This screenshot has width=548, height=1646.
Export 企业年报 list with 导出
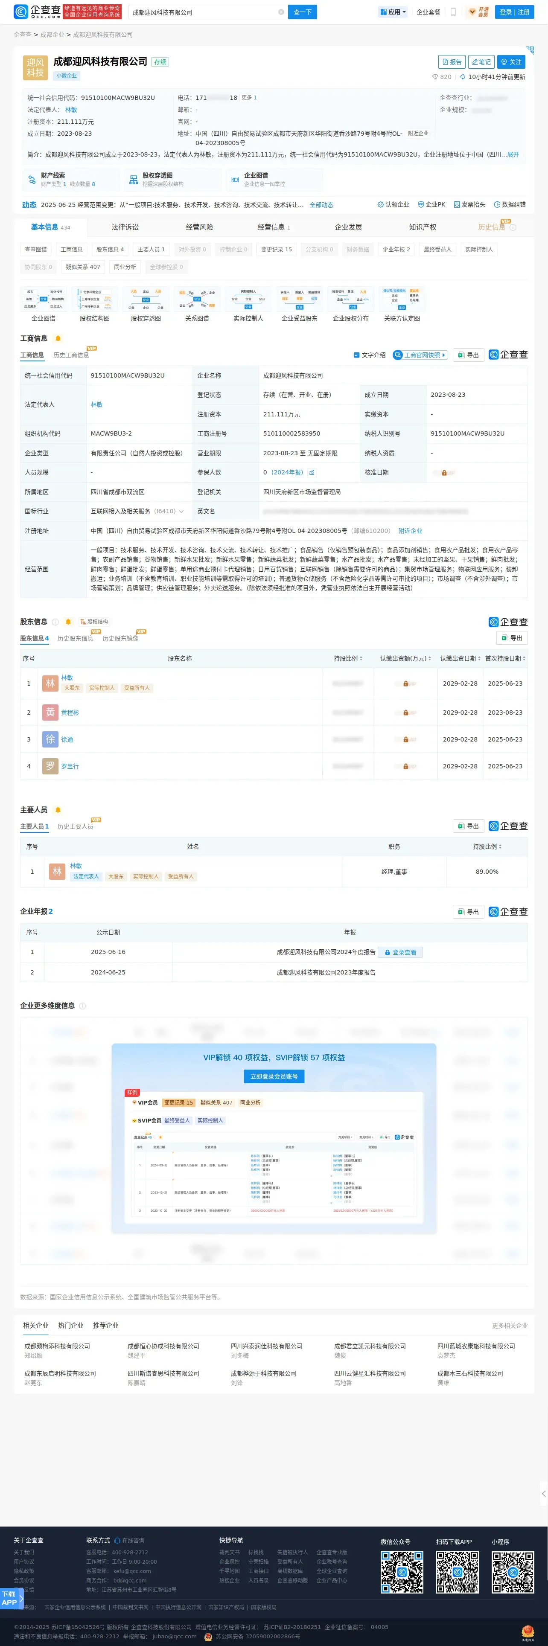coord(468,912)
